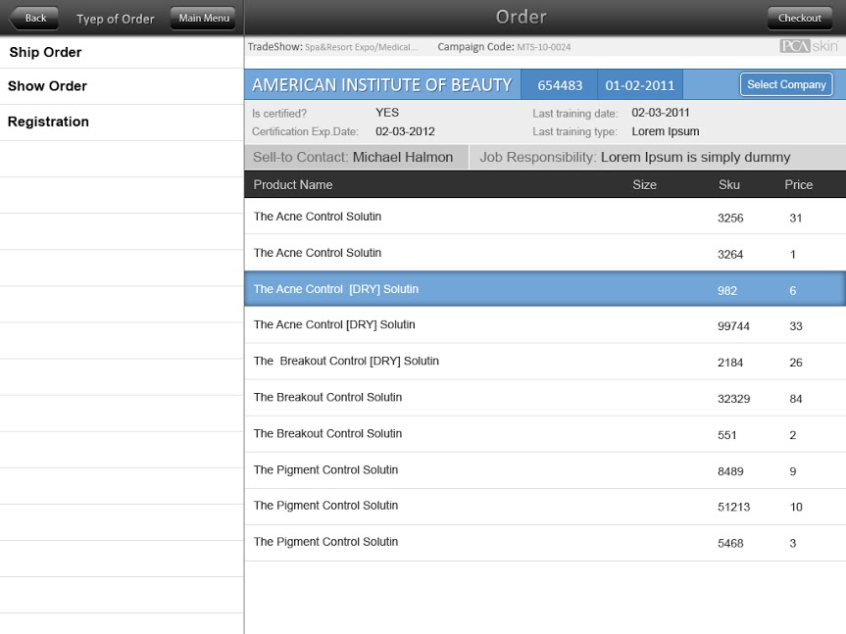Tap the Sell-to Contact Michael Halmon field
846x634 pixels.
click(x=355, y=157)
